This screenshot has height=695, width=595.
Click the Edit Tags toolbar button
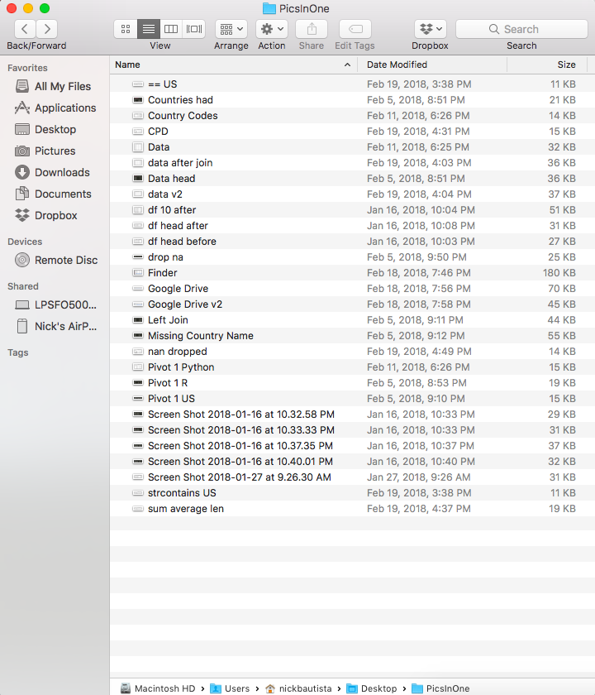click(355, 29)
